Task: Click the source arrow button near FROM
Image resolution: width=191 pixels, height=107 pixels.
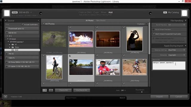Action: point(41,13)
